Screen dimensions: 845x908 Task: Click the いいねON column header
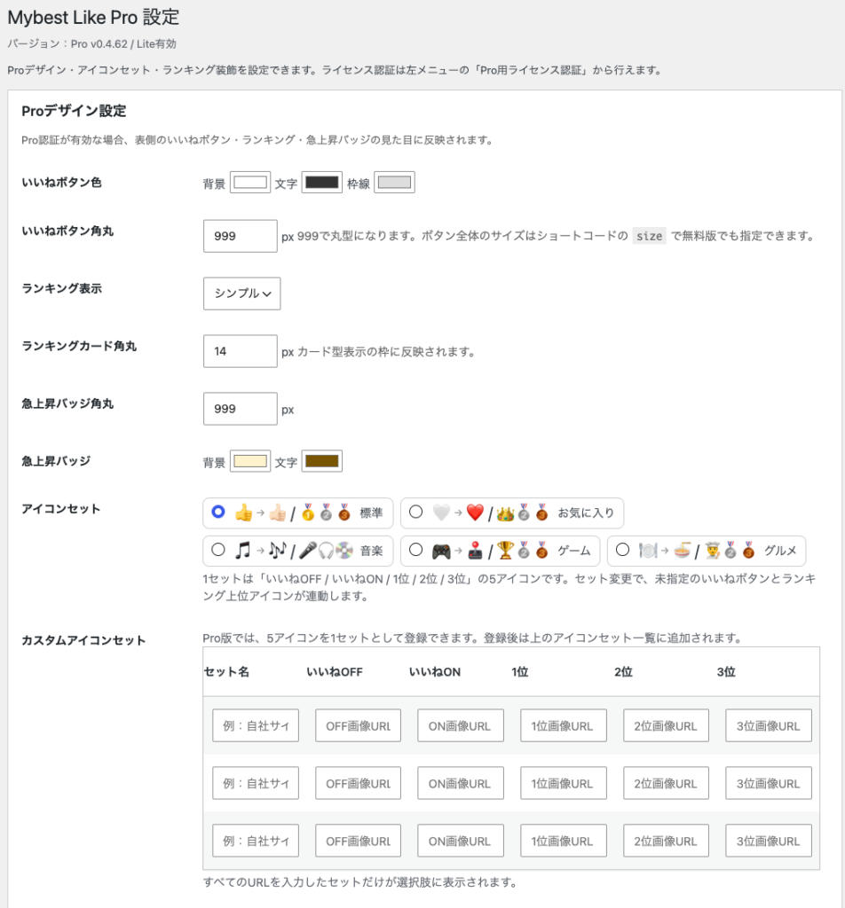pos(435,672)
